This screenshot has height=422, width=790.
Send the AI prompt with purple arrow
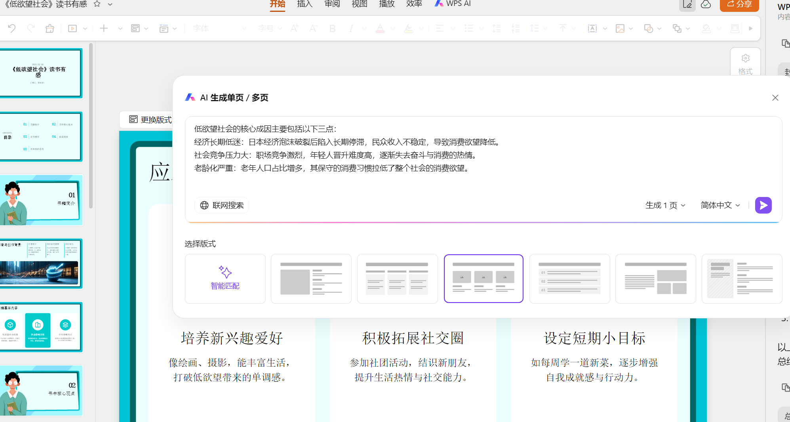[763, 205]
